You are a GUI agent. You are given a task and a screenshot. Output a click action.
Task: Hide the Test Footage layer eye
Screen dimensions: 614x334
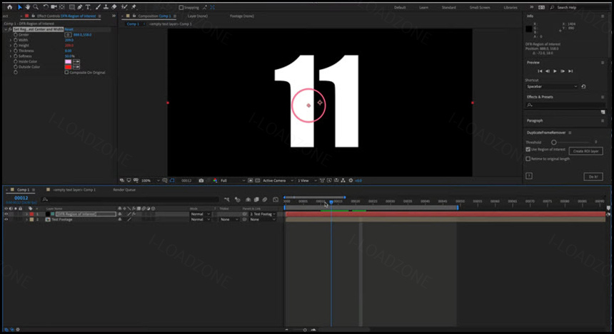point(6,219)
